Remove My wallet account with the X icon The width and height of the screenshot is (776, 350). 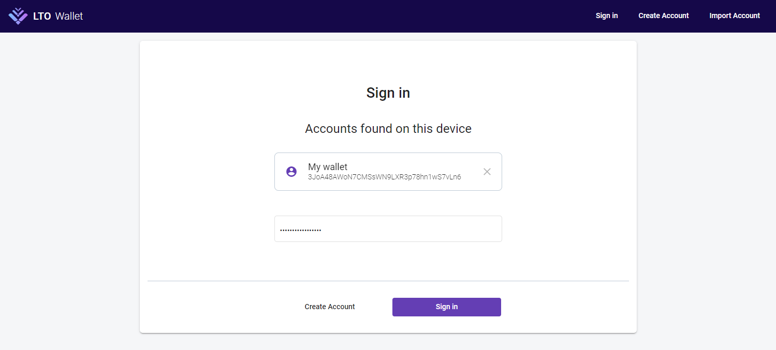487,172
